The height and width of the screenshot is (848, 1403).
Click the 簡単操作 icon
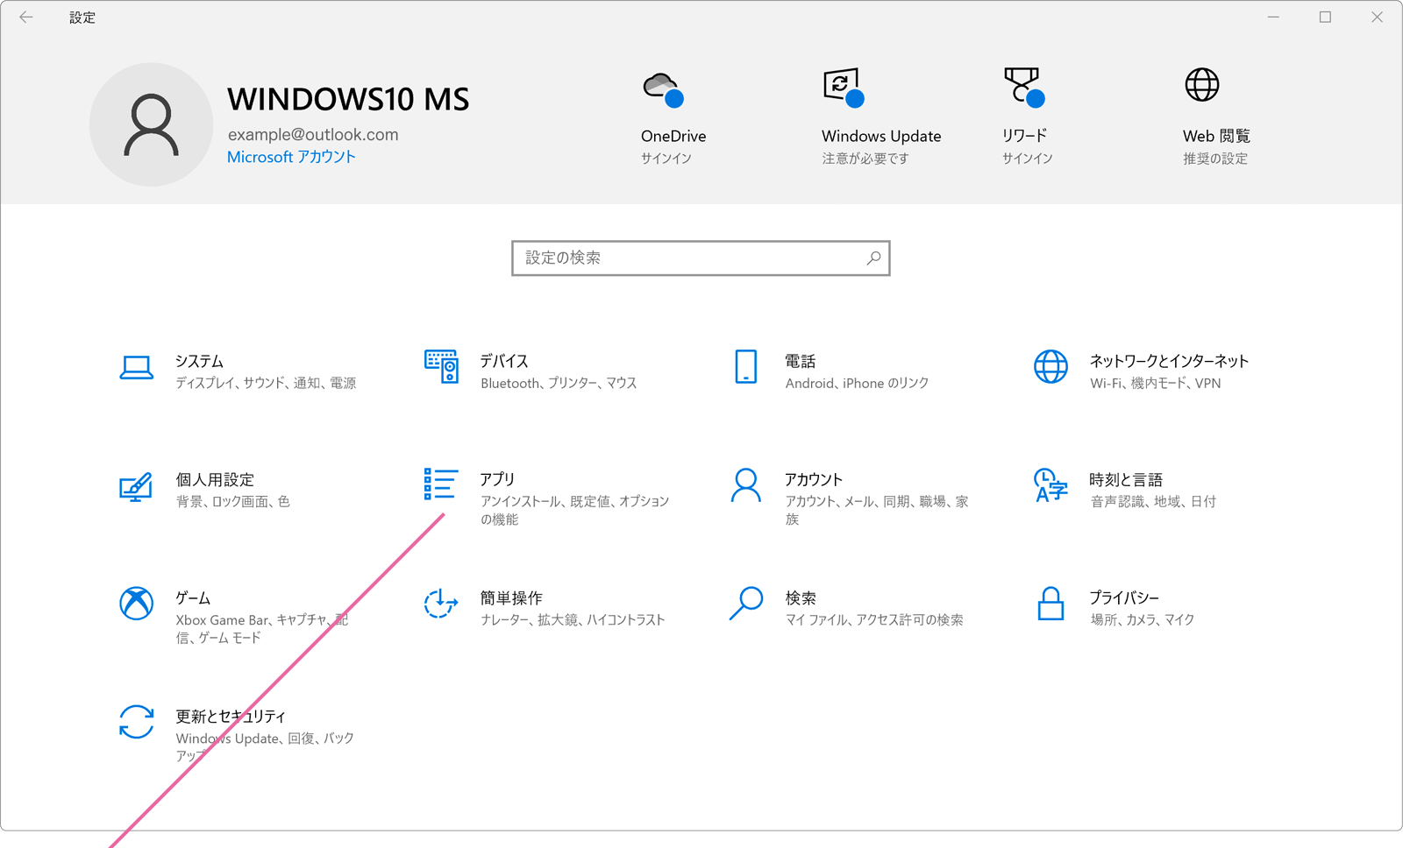click(x=441, y=604)
